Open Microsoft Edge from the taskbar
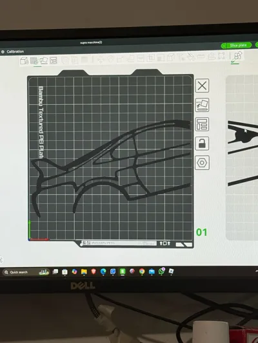 click(103, 272)
